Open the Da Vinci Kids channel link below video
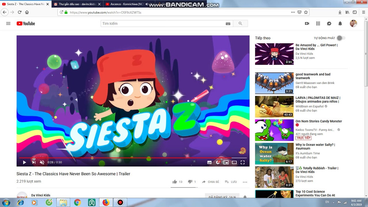Viewport: 368px width, 207px height. (41, 195)
